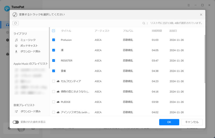Screen dimensions: 215x138
Task: Check the セルフロンティア track checkbox
Action: click(x=53, y=81)
